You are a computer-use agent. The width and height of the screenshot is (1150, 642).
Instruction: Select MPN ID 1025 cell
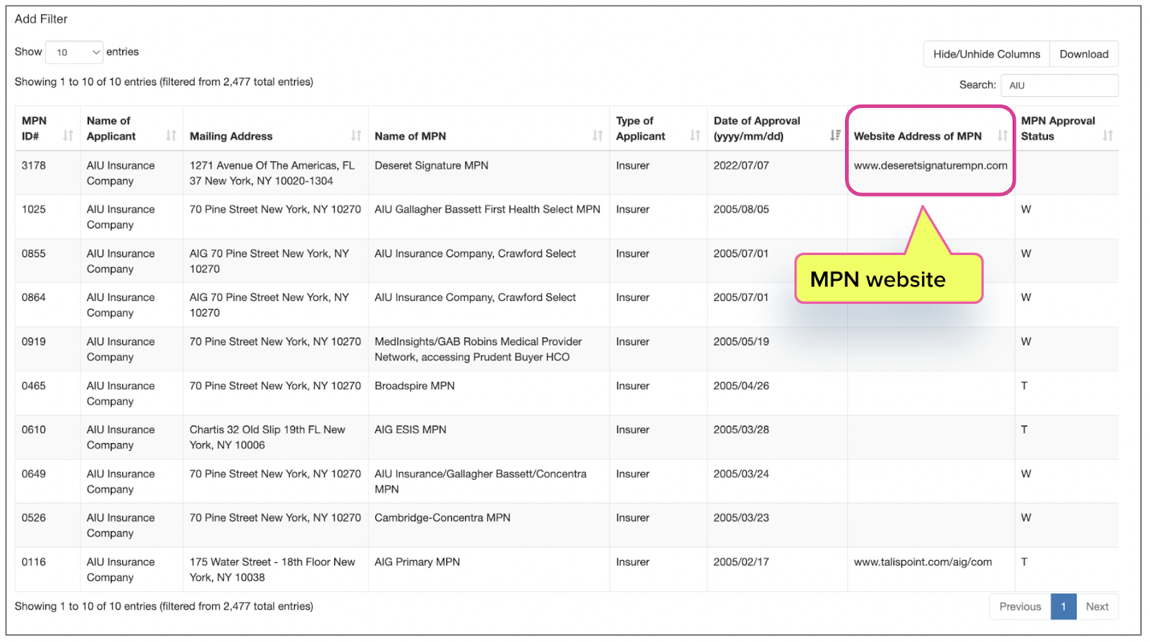point(34,210)
